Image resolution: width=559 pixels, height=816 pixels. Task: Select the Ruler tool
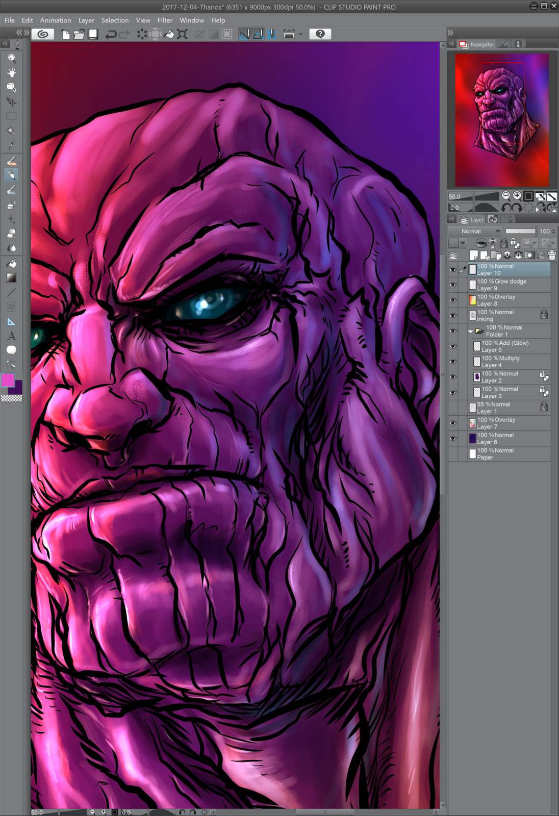(x=11, y=322)
